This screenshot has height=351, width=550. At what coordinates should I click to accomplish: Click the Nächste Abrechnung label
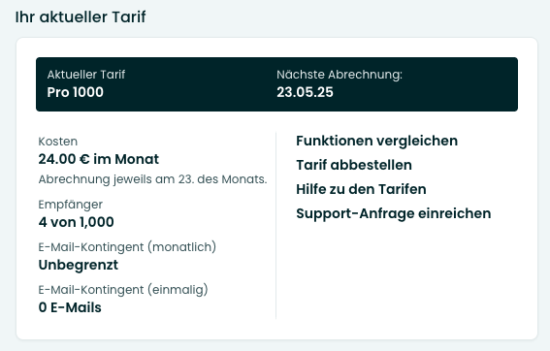coord(340,75)
